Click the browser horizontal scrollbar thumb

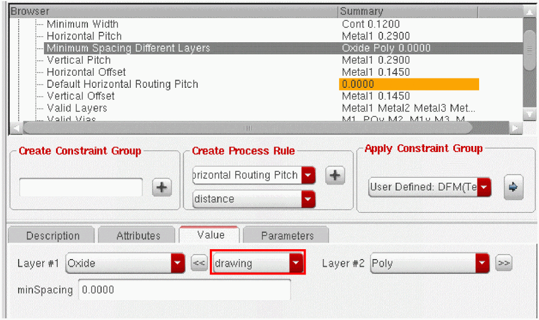(x=247, y=128)
